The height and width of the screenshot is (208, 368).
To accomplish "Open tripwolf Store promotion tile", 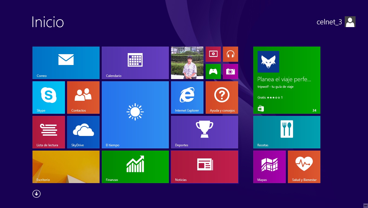I will coord(287,80).
